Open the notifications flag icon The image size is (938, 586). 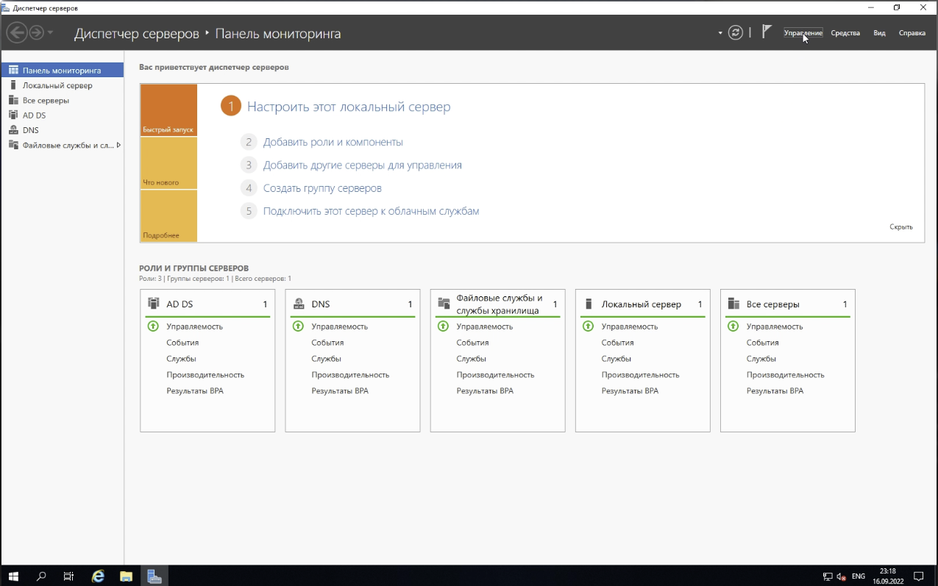click(767, 32)
